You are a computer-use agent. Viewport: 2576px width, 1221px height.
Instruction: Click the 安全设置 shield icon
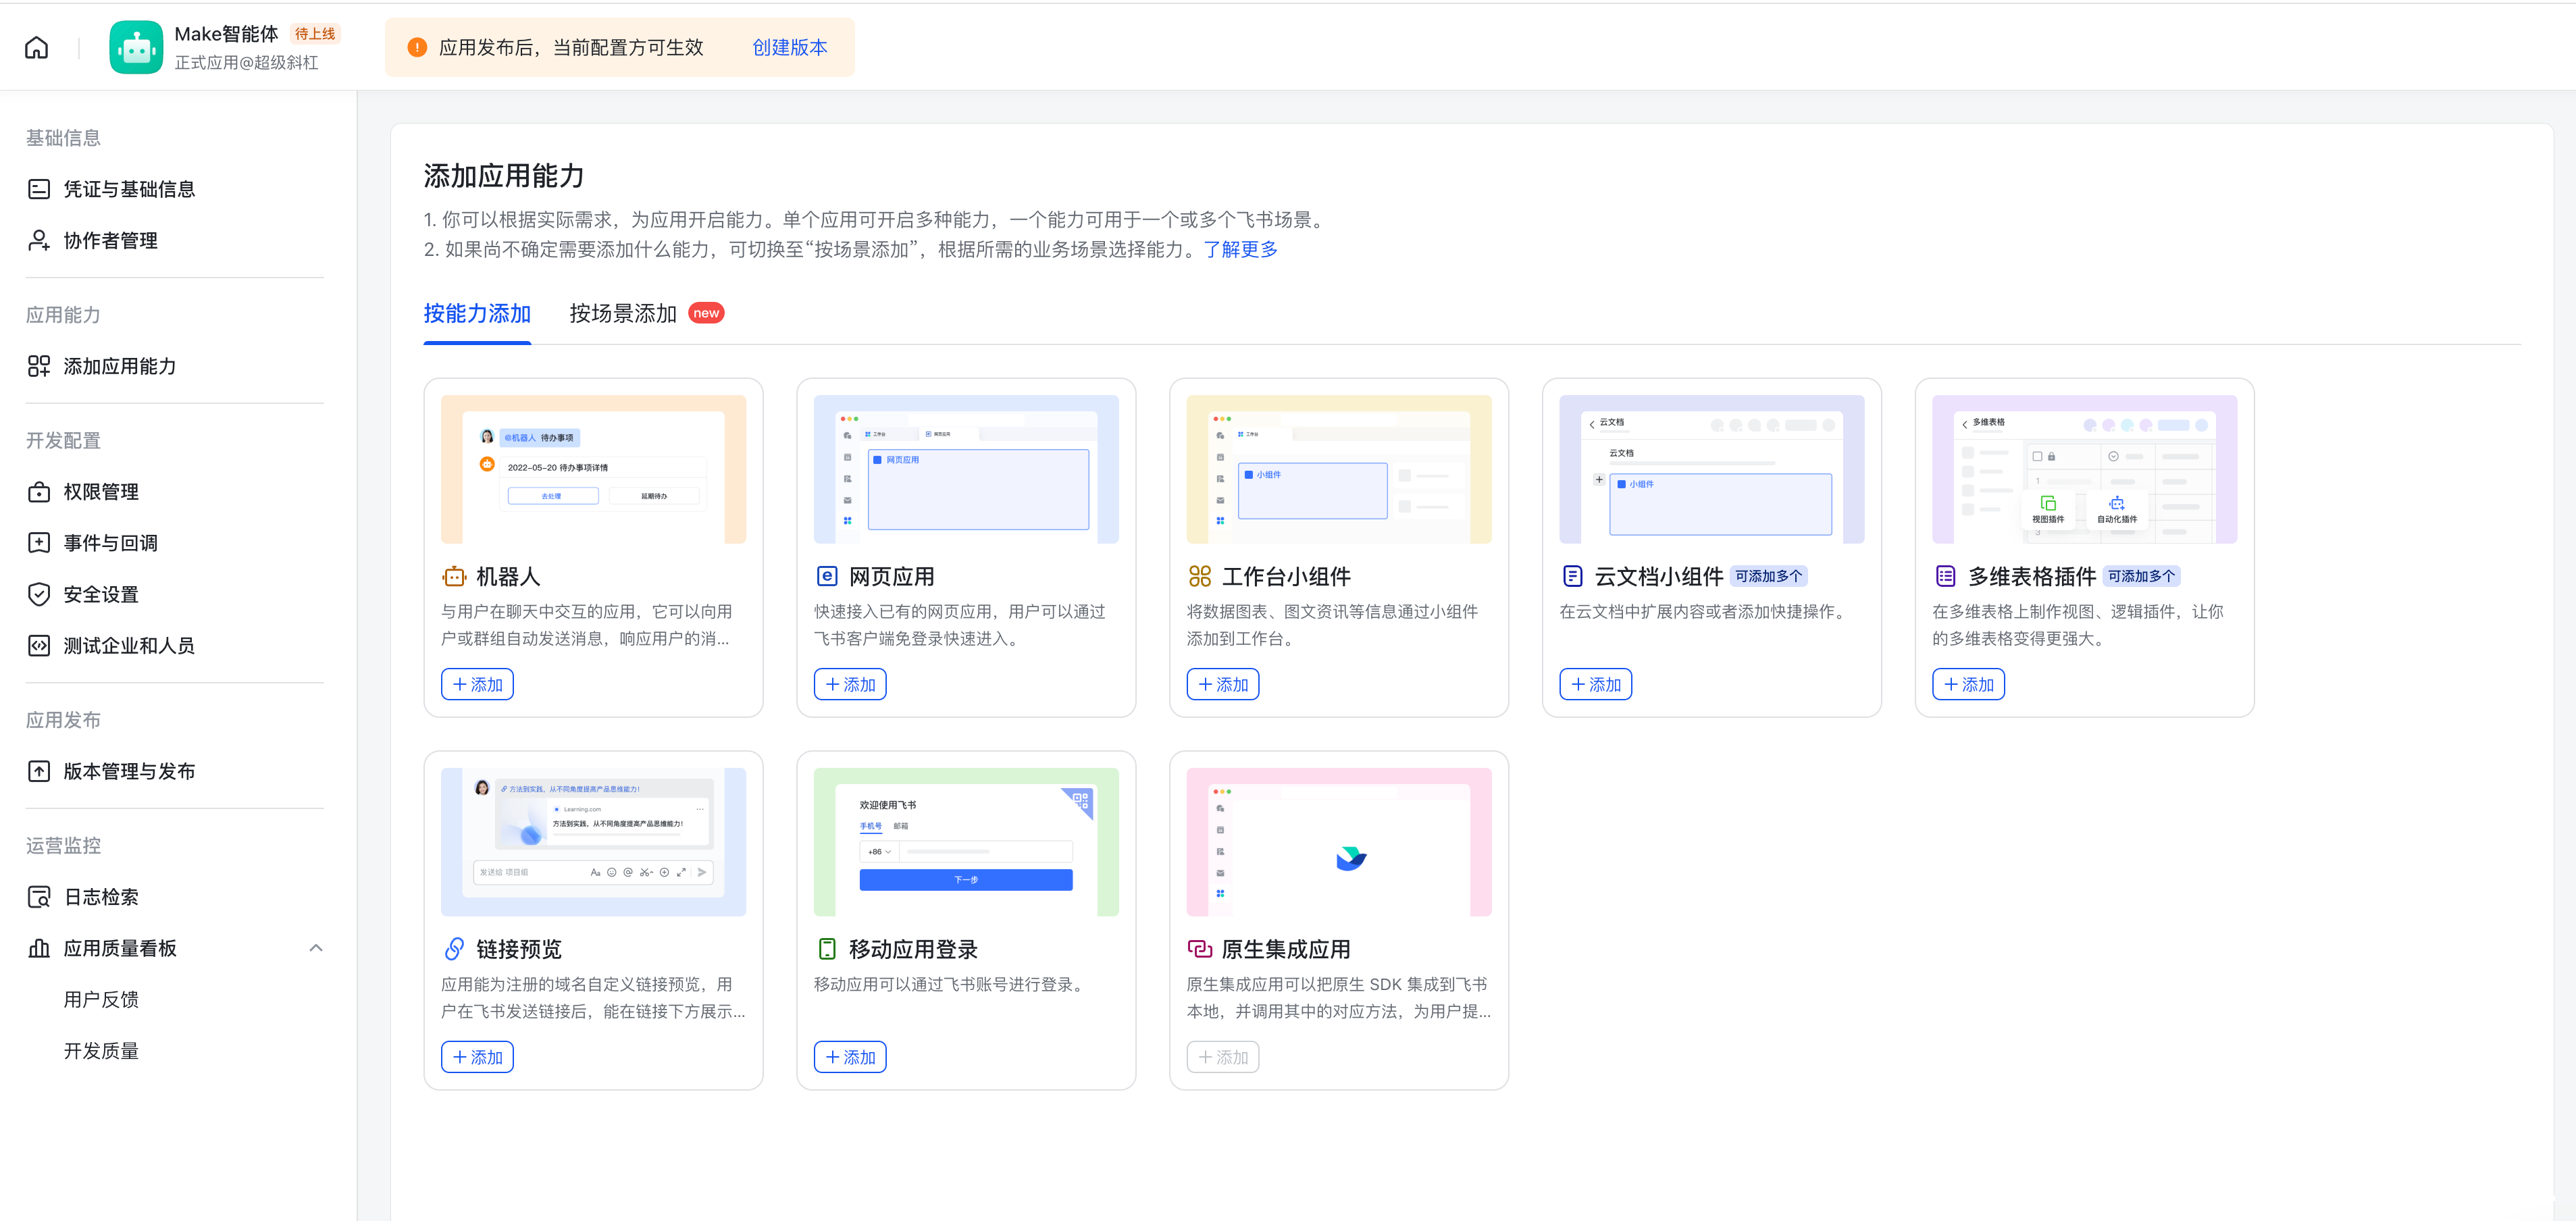point(38,593)
